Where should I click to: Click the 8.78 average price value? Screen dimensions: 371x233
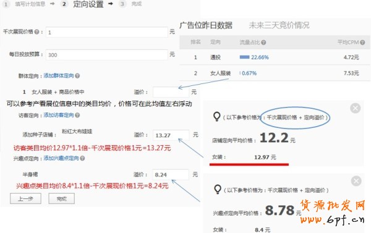pyautogui.click(x=279, y=210)
